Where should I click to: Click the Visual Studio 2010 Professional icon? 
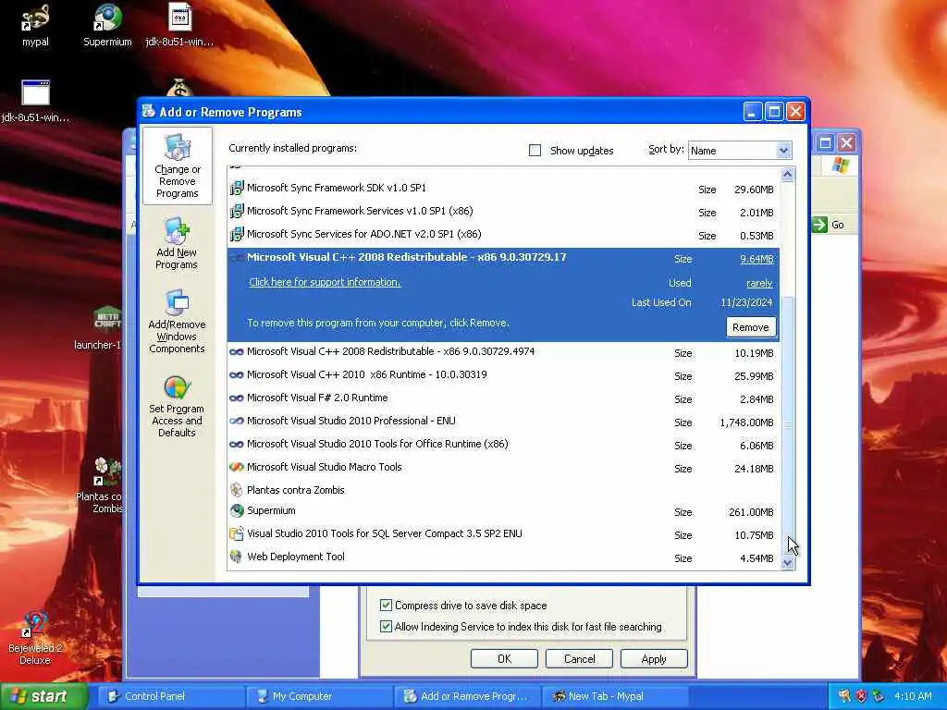tap(237, 421)
